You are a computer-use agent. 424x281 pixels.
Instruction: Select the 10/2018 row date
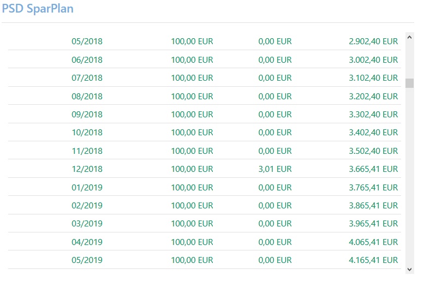(87, 133)
